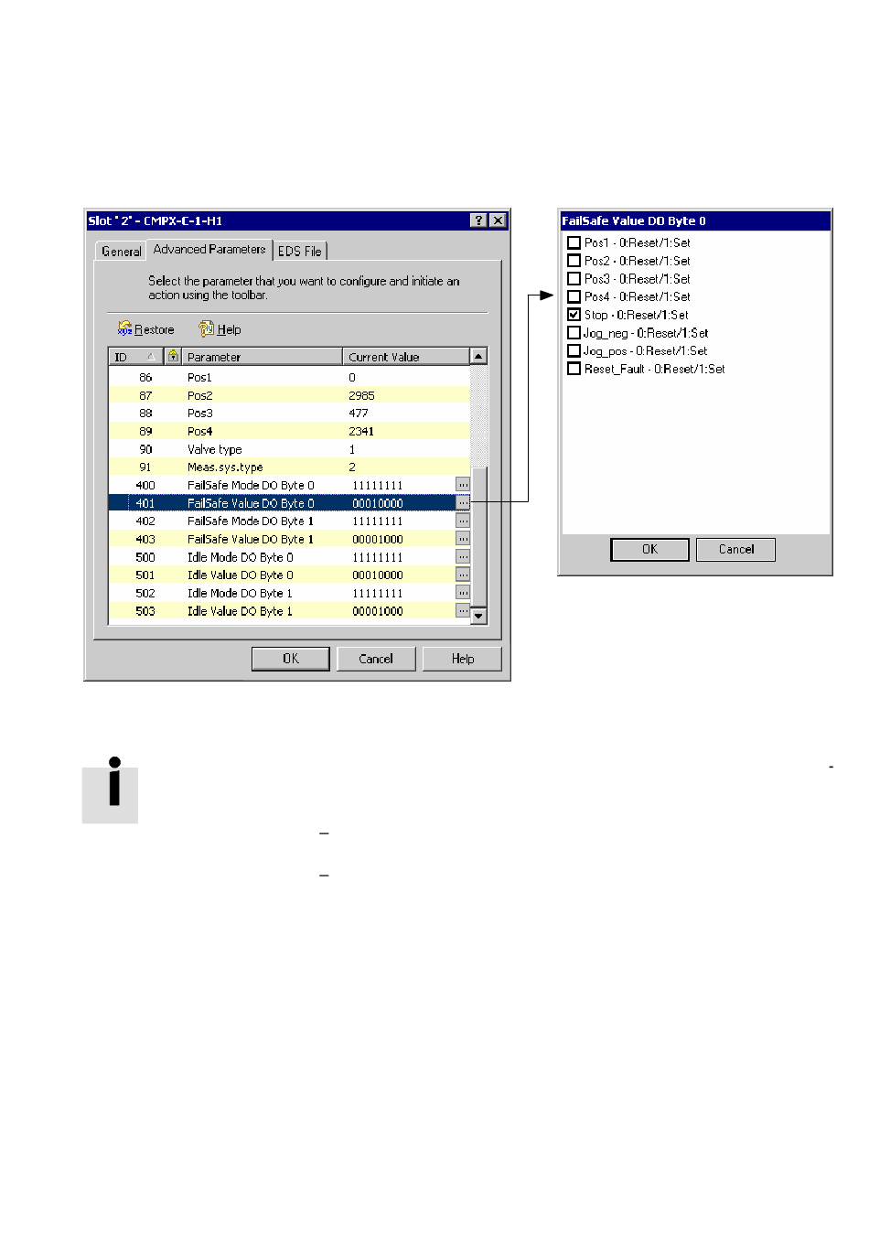Click the context help question mark in title bar

479,220
